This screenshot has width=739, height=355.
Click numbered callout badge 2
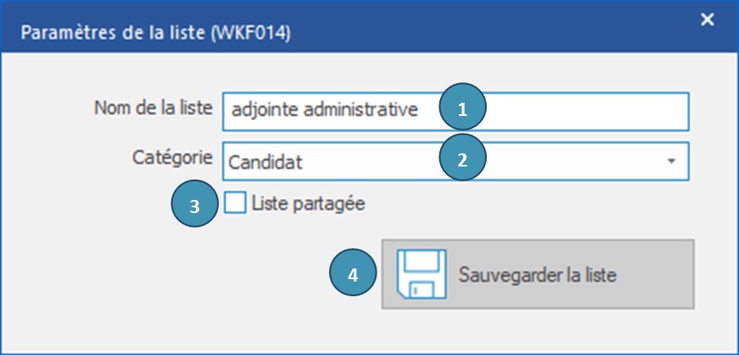[x=462, y=159]
